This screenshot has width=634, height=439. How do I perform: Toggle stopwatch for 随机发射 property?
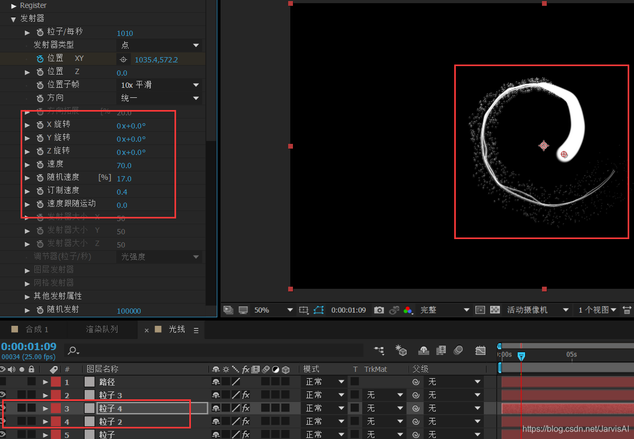click(x=40, y=310)
